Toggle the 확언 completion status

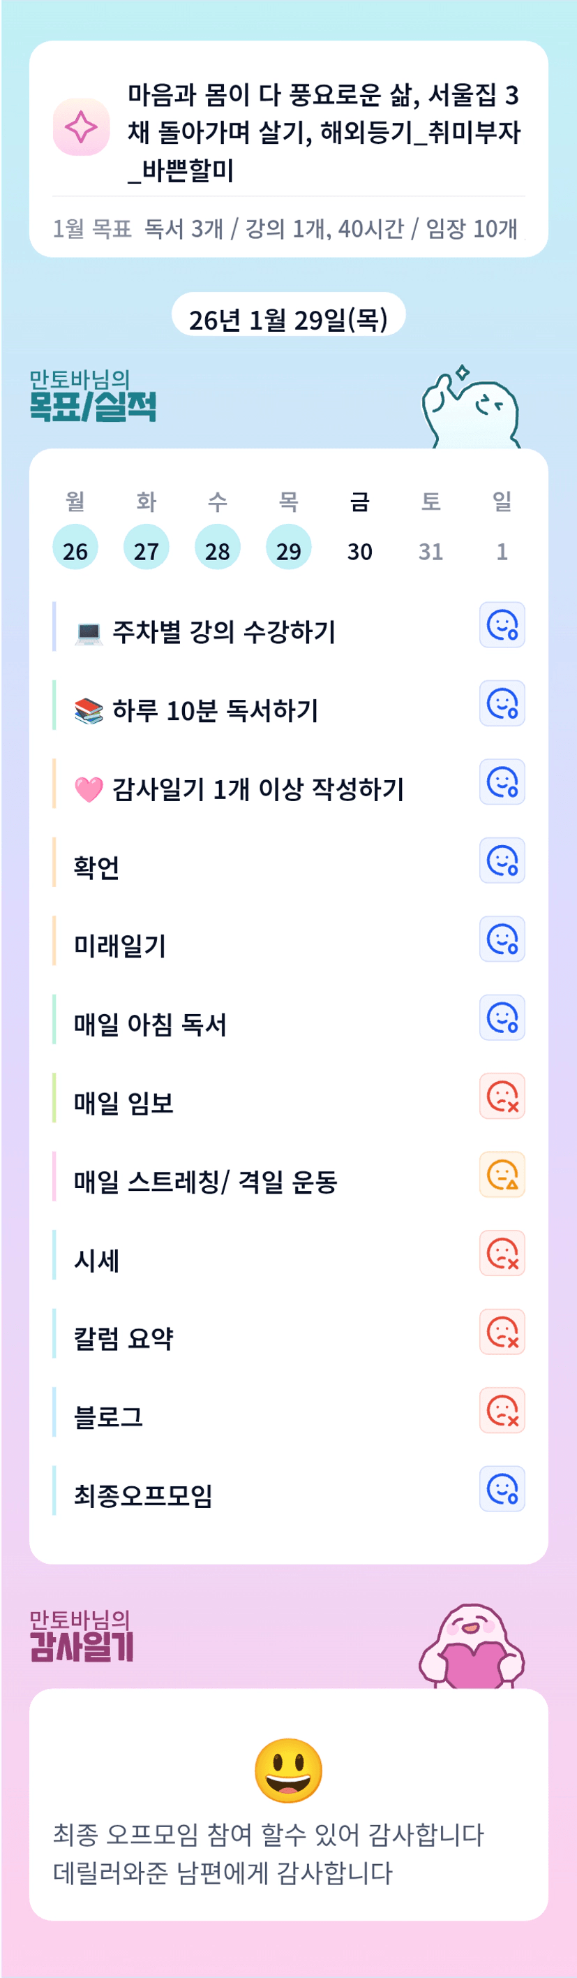point(502,860)
